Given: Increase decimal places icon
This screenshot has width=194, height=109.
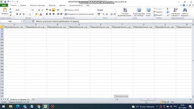Looking at the screenshot, I should (x=111, y=14).
